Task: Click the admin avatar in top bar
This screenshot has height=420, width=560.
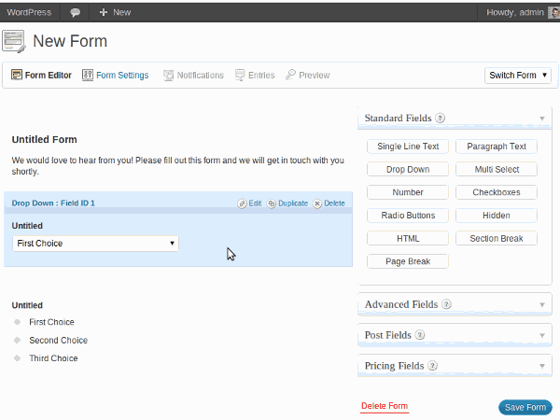Action: [x=553, y=12]
